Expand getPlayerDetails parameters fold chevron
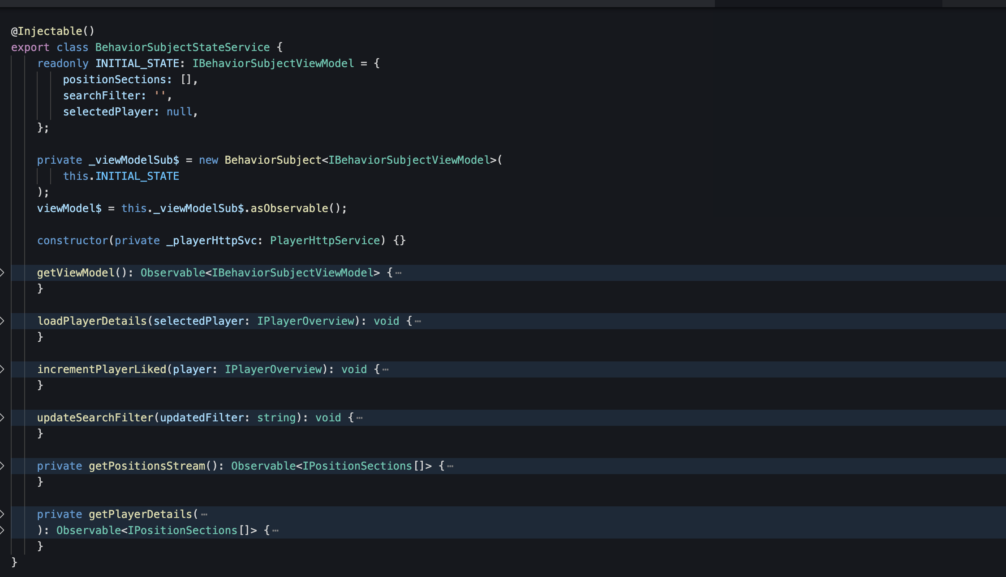Viewport: 1006px width, 577px height. [x=3, y=514]
